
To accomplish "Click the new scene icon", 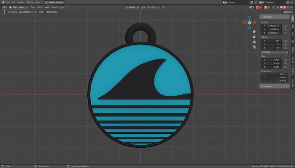I will click(252, 2).
